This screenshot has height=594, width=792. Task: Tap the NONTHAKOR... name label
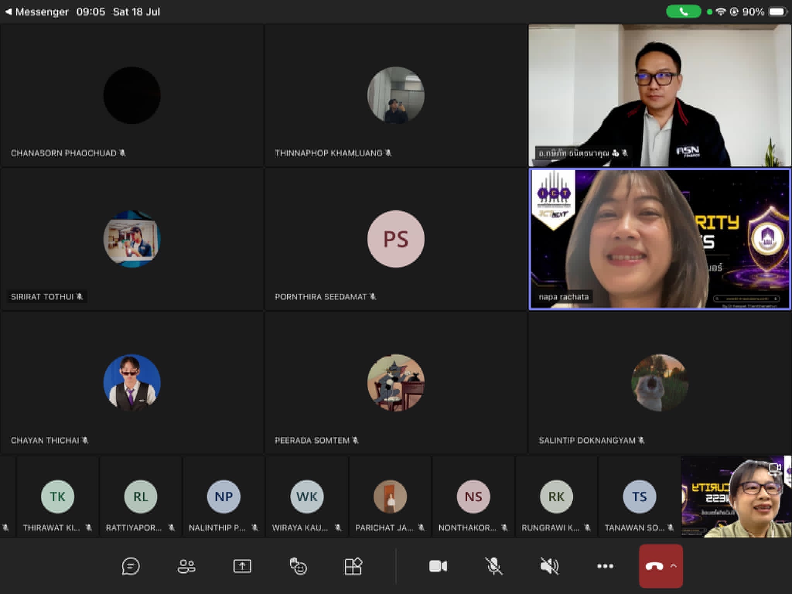(x=467, y=527)
